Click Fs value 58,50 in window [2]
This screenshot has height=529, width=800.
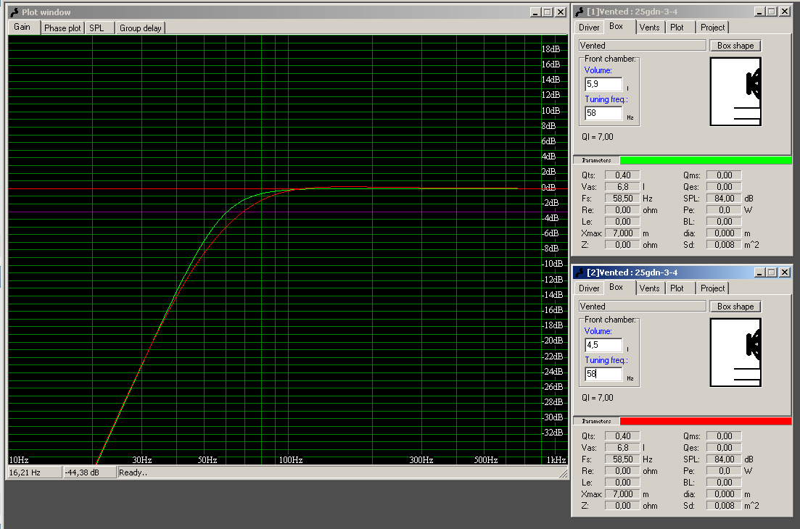pyautogui.click(x=622, y=459)
